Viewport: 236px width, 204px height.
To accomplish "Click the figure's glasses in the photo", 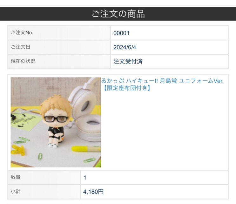I will (56, 119).
